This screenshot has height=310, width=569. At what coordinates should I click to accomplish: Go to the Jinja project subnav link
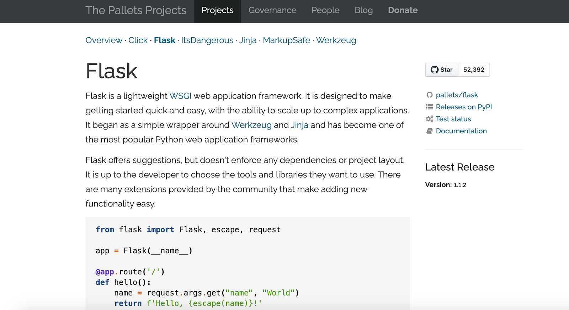[248, 40]
